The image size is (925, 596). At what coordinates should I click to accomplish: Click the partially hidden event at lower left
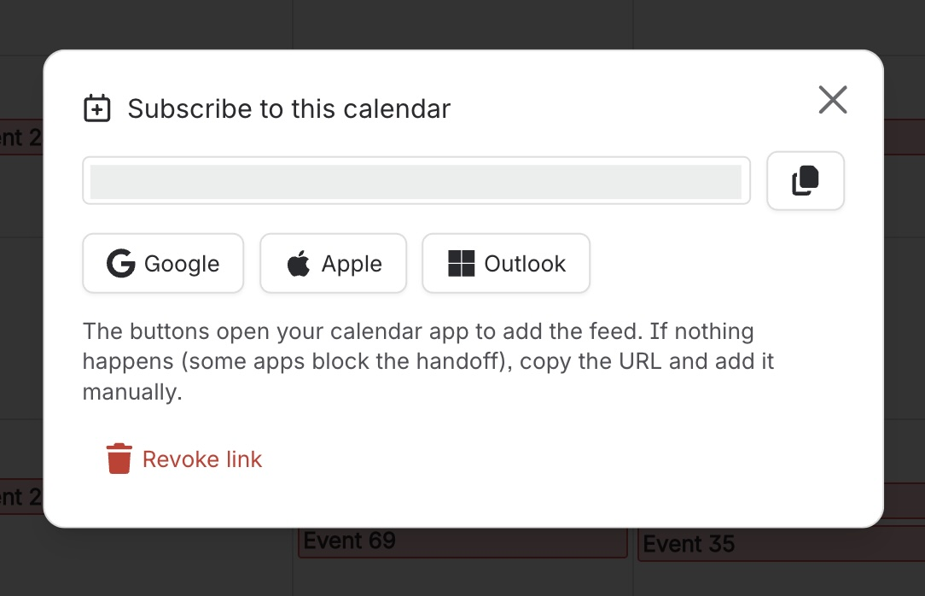[21, 497]
